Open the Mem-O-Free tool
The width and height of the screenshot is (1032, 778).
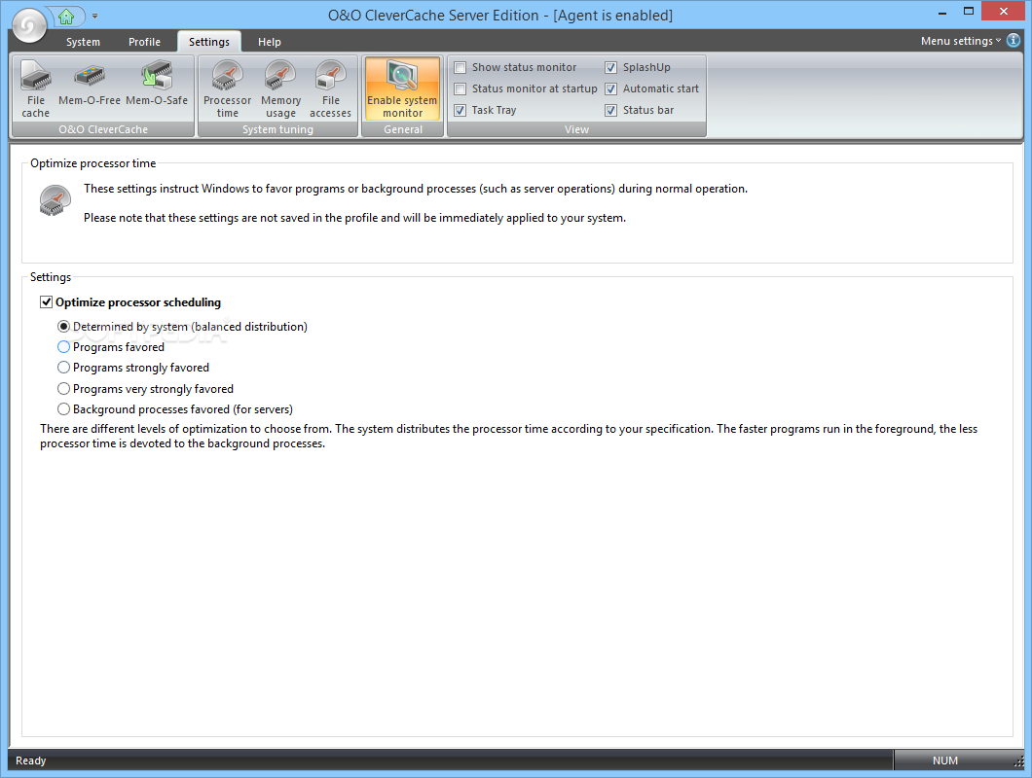[x=90, y=84]
